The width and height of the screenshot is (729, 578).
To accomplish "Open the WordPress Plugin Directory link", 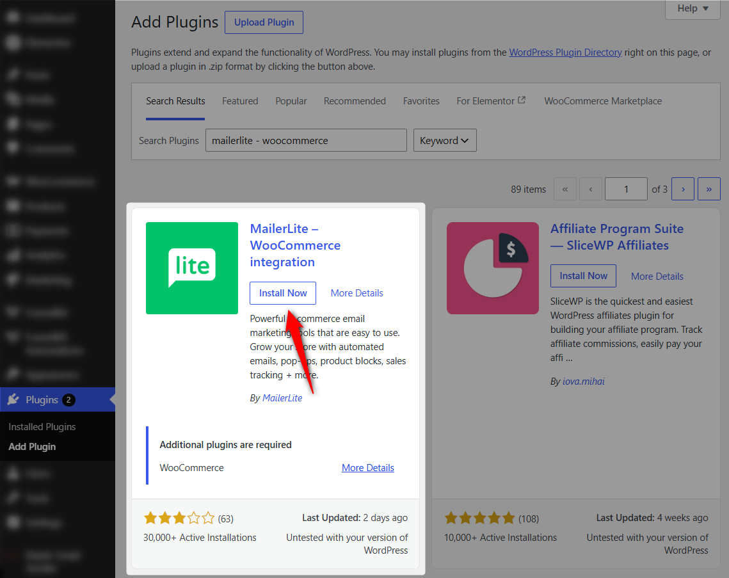I will [565, 52].
